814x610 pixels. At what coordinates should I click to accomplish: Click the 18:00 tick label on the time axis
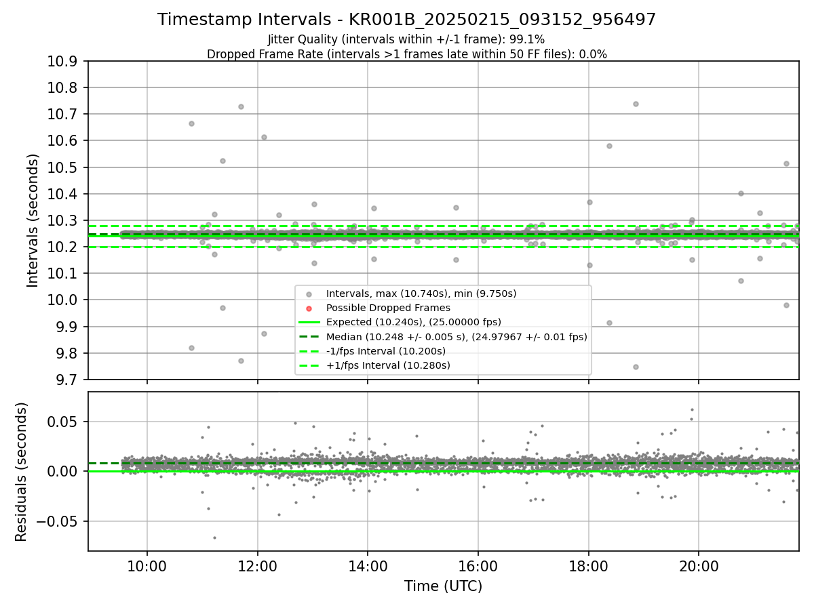(589, 567)
